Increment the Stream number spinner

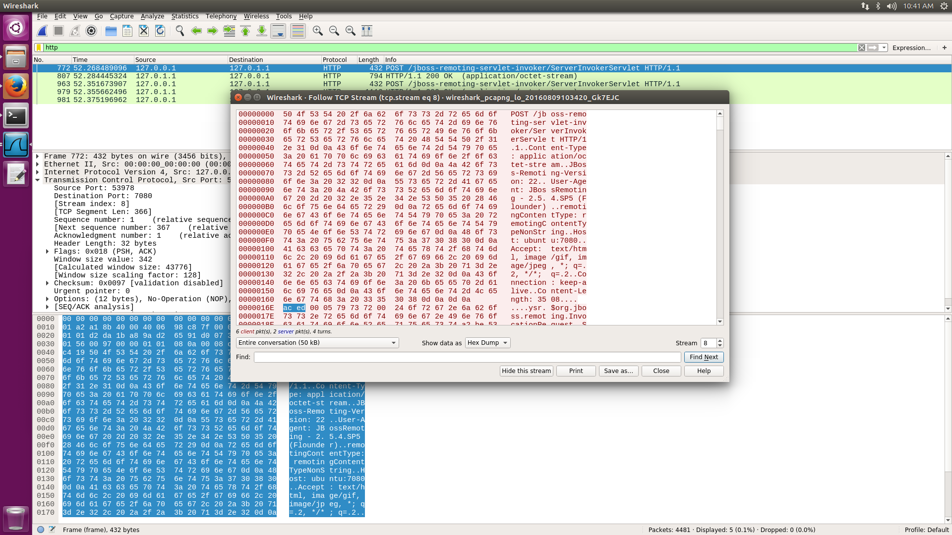(720, 340)
